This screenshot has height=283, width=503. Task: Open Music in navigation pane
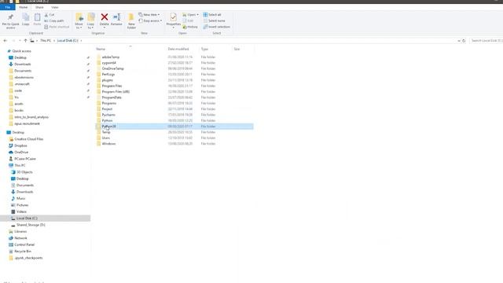(20, 198)
